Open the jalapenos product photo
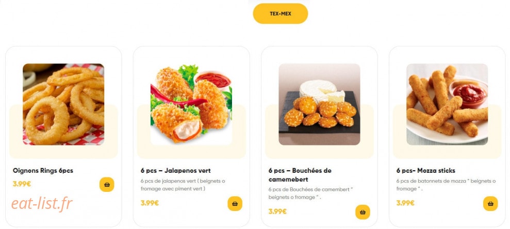 coord(191,104)
